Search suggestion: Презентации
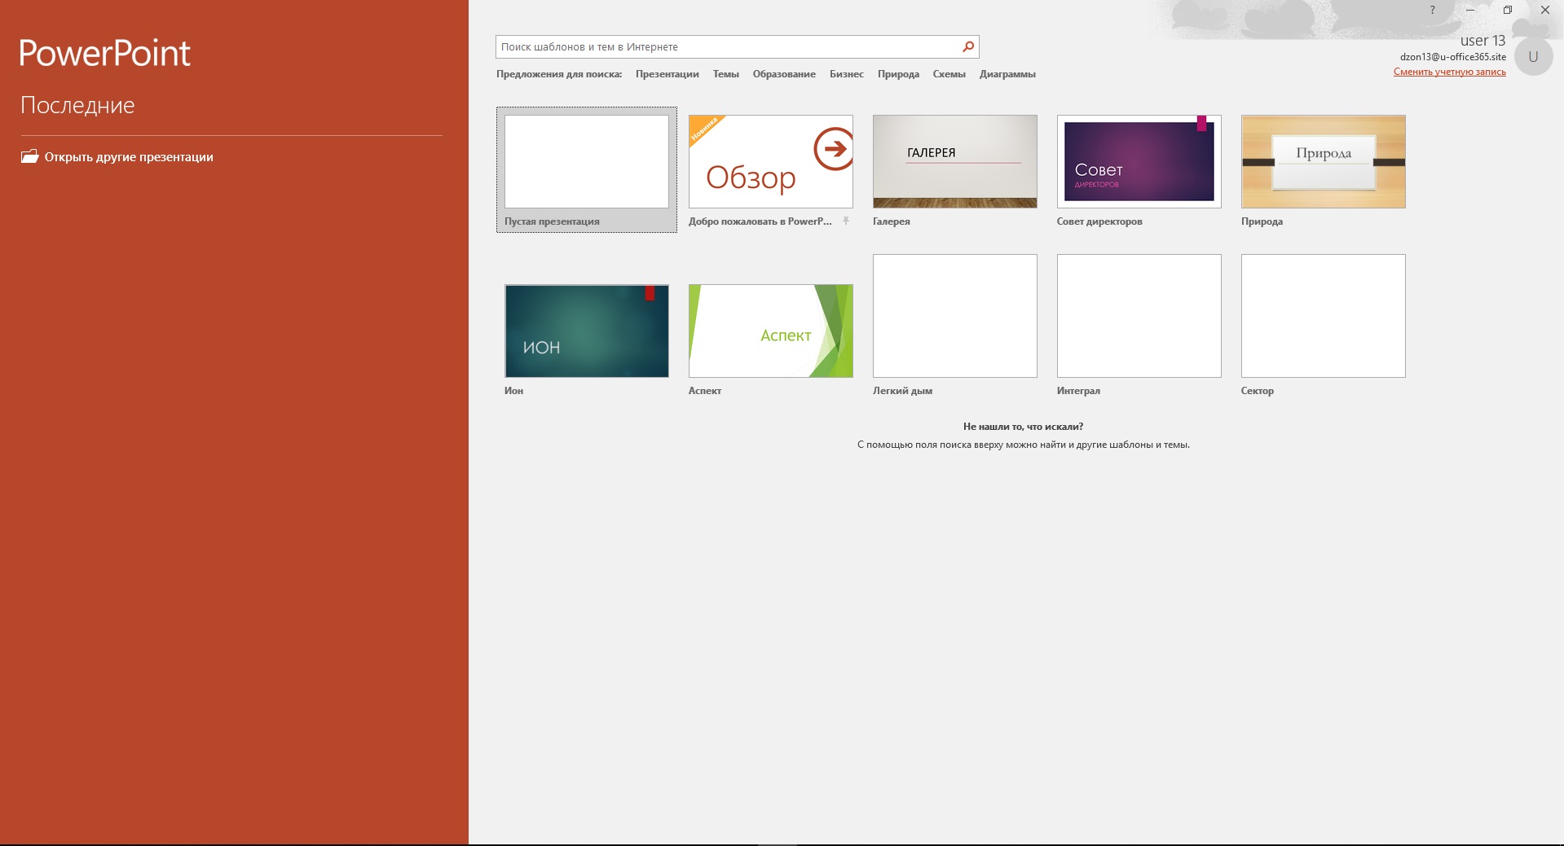 667,74
